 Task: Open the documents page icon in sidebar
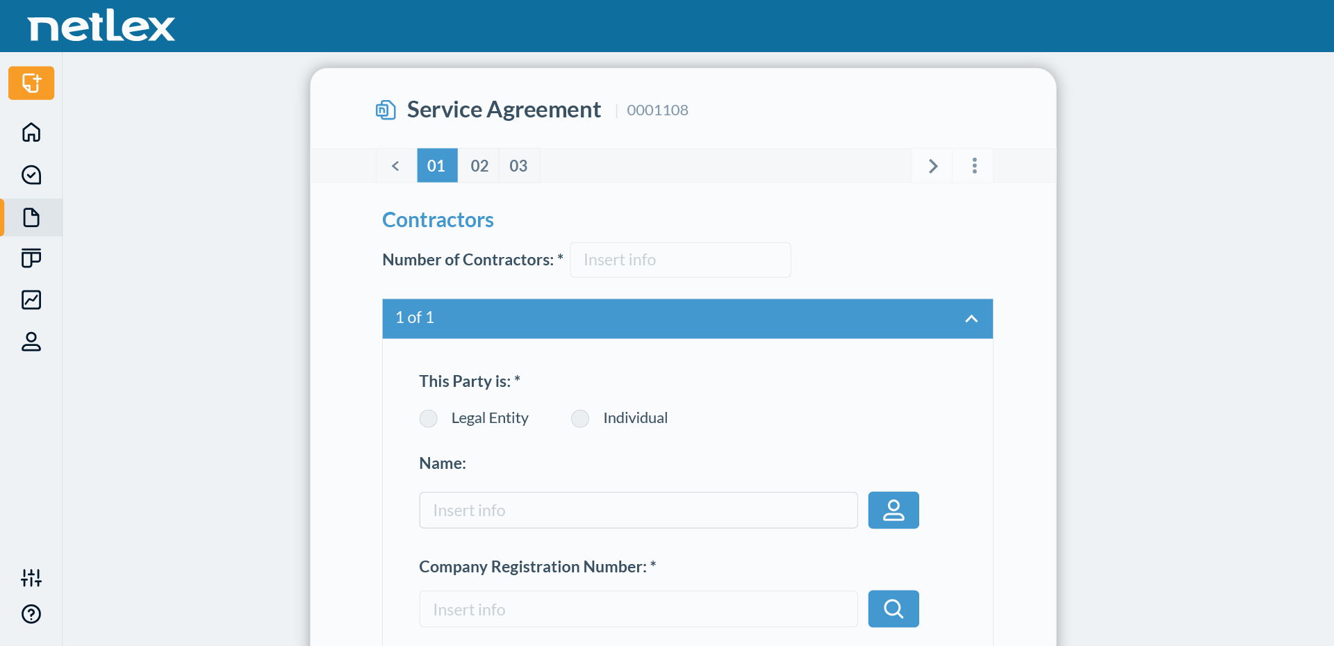tap(31, 217)
